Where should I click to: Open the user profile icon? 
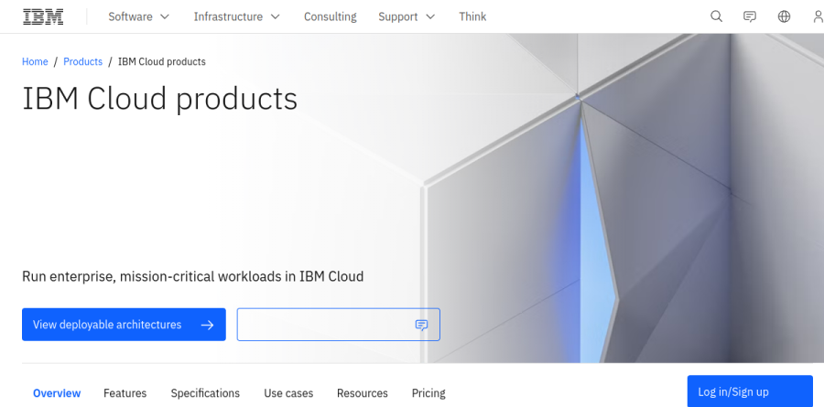click(x=818, y=16)
